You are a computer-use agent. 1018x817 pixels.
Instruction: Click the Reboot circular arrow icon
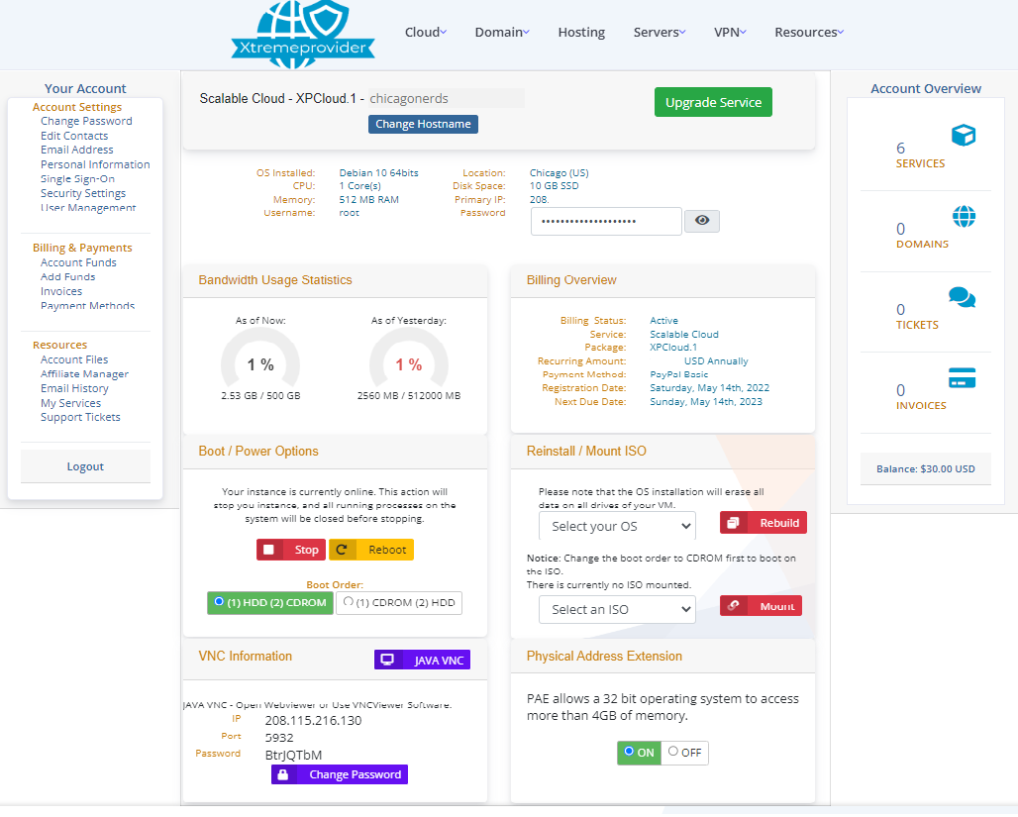click(343, 550)
